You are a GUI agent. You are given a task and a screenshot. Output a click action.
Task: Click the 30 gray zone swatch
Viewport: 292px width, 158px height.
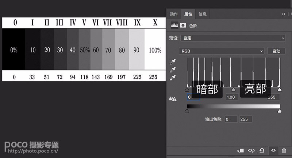pos(60,50)
